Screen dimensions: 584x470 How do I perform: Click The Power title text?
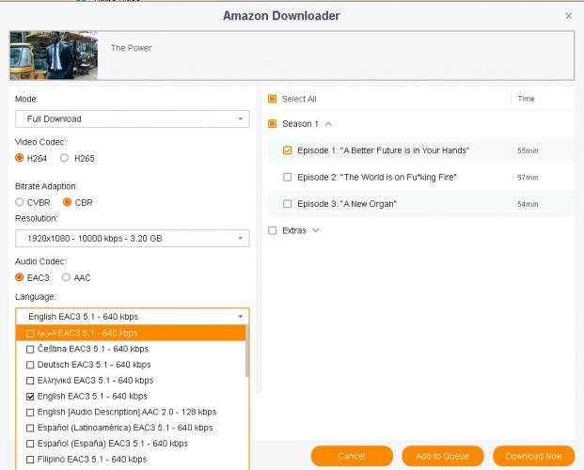[131, 48]
